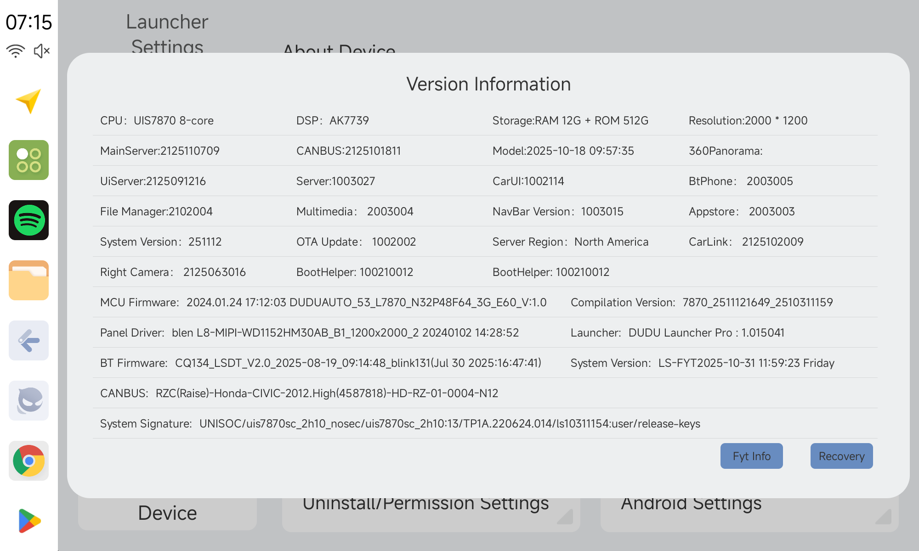
Task: Open the yellow navigation arrow app
Action: 28,101
